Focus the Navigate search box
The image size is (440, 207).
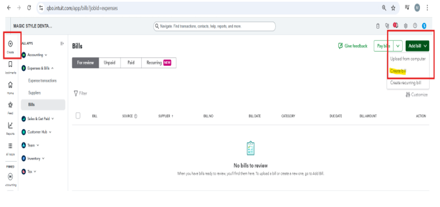coord(215,26)
